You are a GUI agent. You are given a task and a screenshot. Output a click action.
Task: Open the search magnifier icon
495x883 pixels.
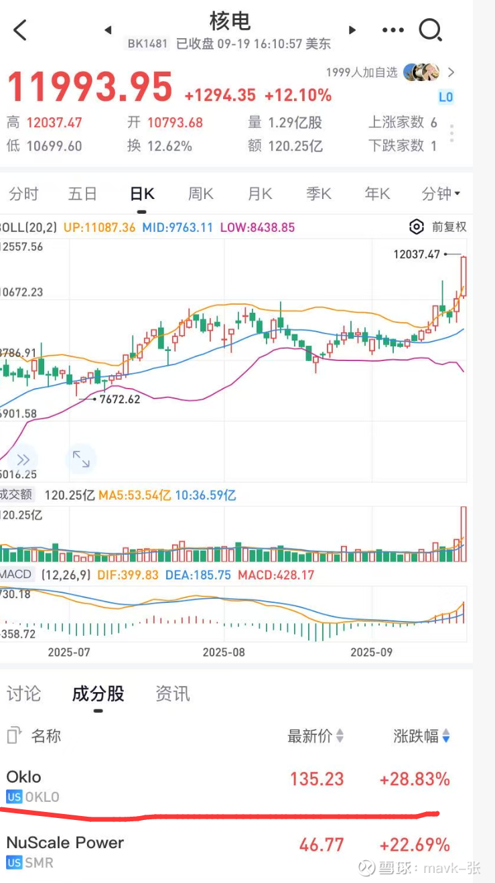429,30
